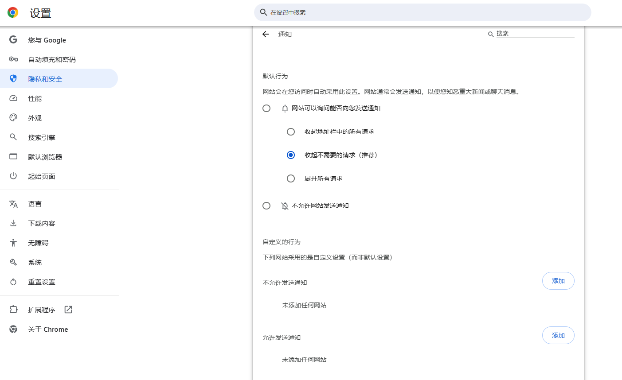Open 您与 Google settings section
The width and height of the screenshot is (622, 380).
point(59,40)
